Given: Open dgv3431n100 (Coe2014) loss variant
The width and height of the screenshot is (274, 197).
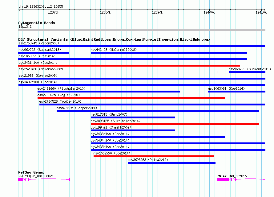Looking at the screenshot, I should [x=38, y=63].
